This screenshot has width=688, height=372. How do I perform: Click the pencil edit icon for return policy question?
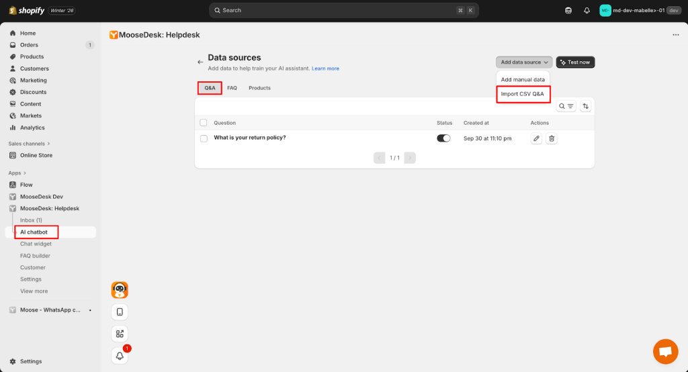click(x=536, y=138)
